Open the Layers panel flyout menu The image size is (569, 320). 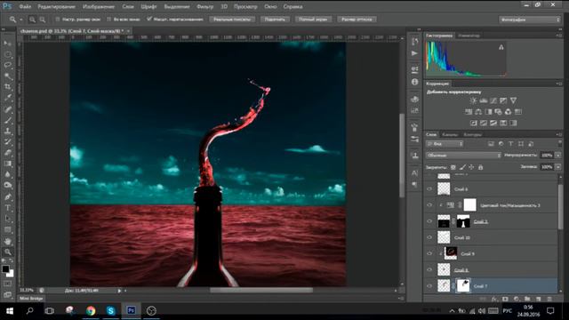pyautogui.click(x=559, y=134)
